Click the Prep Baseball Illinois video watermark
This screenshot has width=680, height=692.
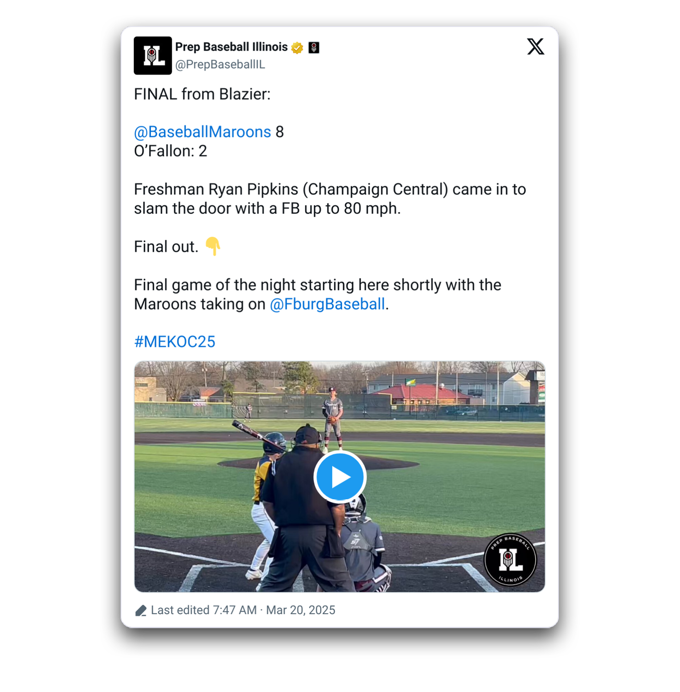(x=510, y=560)
